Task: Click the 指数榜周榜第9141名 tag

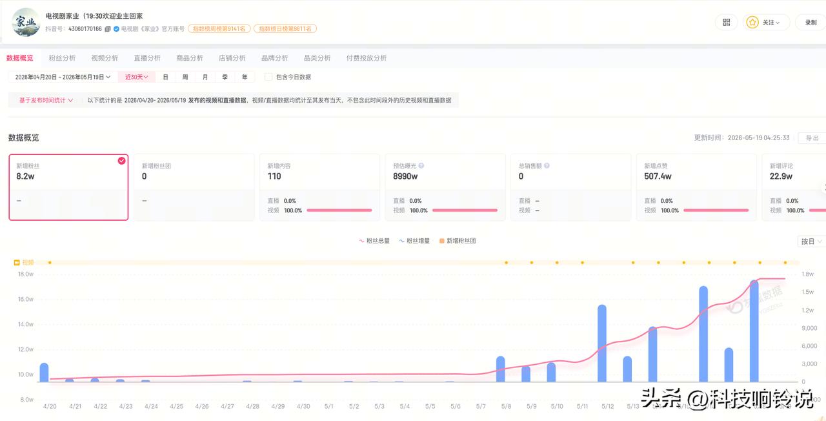Action: pos(219,29)
